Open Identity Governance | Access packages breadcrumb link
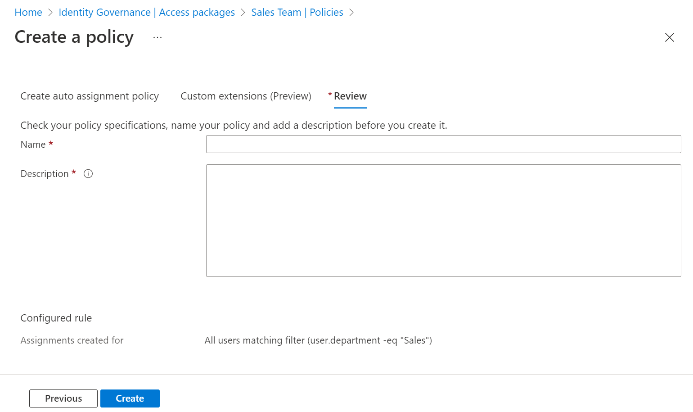This screenshot has height=412, width=693. (147, 12)
